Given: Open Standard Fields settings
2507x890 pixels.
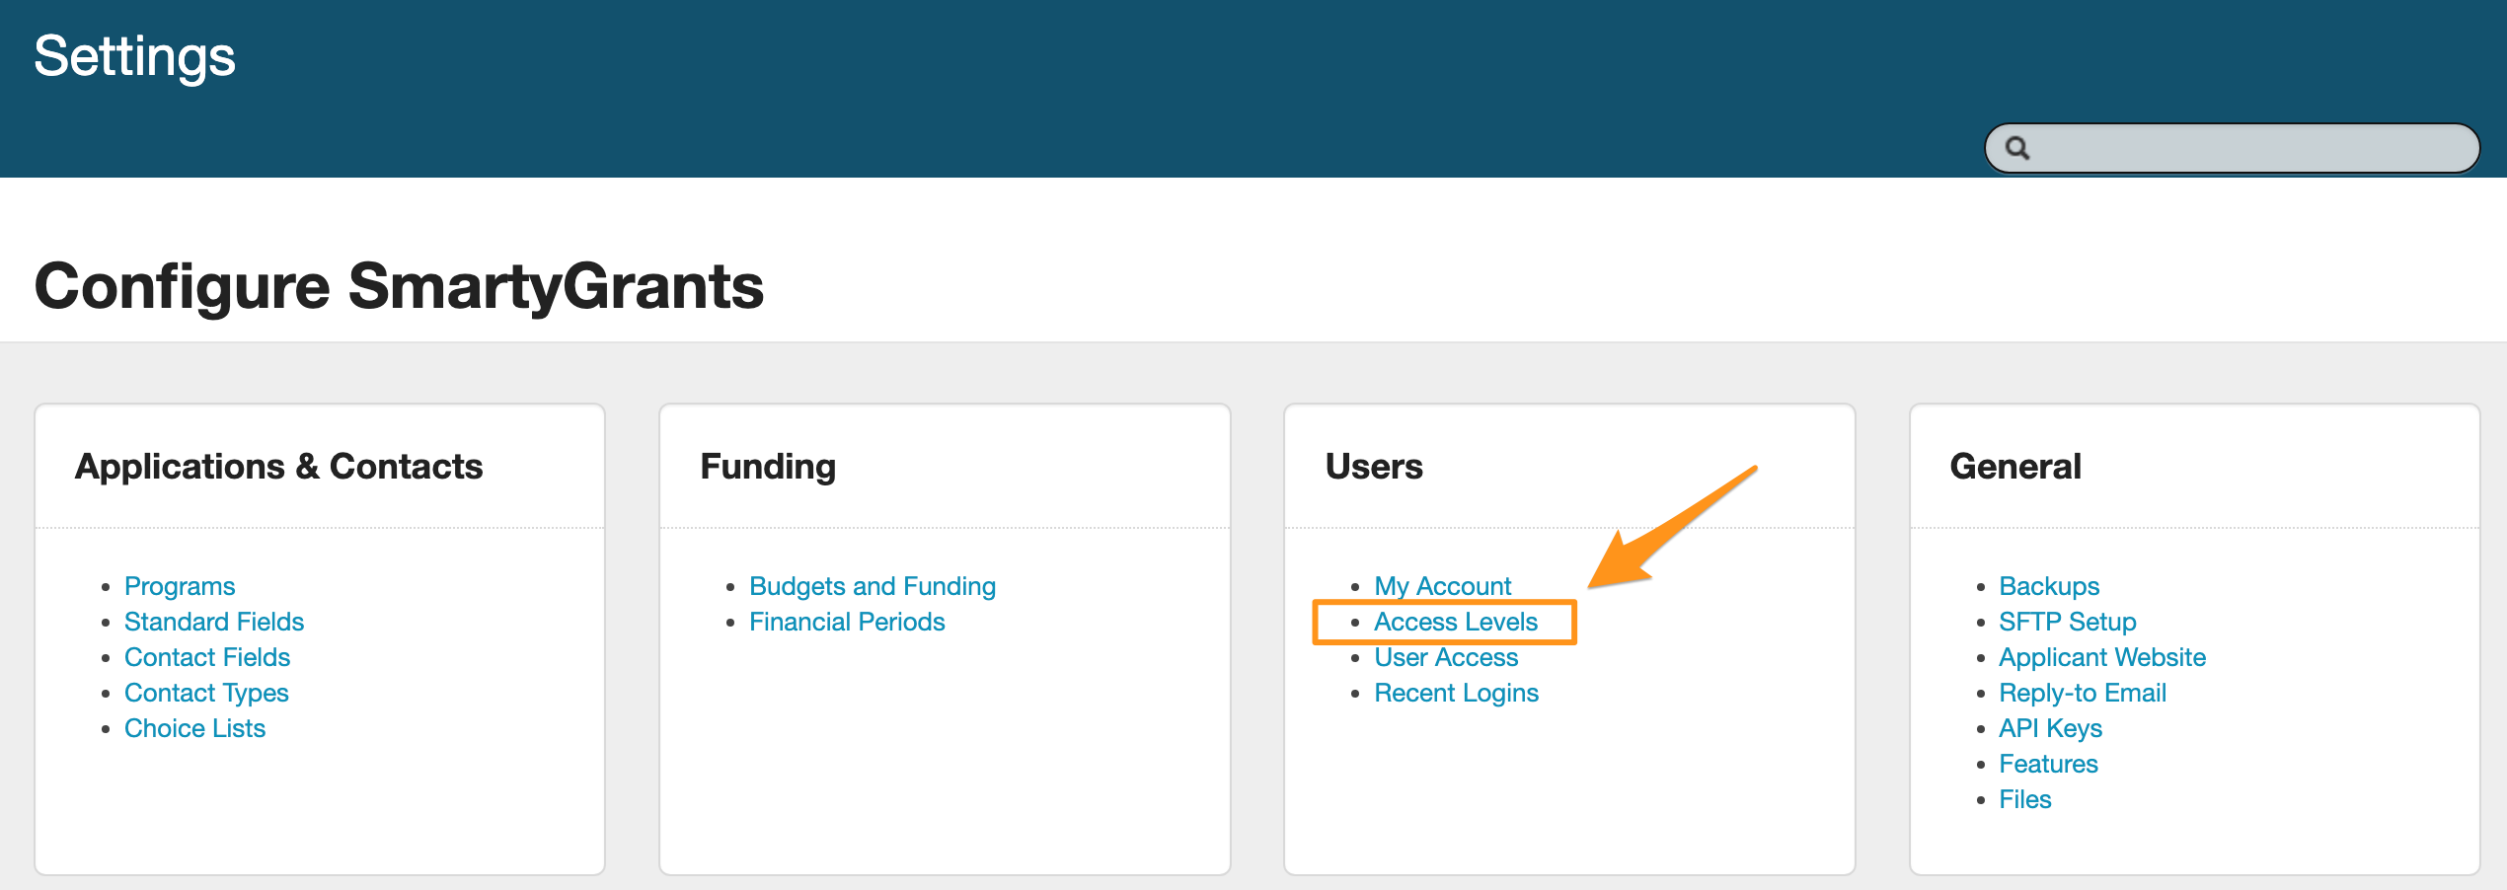Looking at the screenshot, I should point(214,622).
